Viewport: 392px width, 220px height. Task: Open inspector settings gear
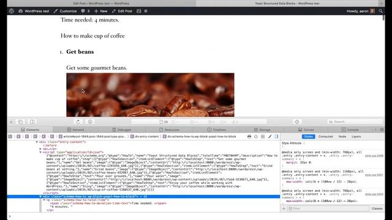pos(382,130)
